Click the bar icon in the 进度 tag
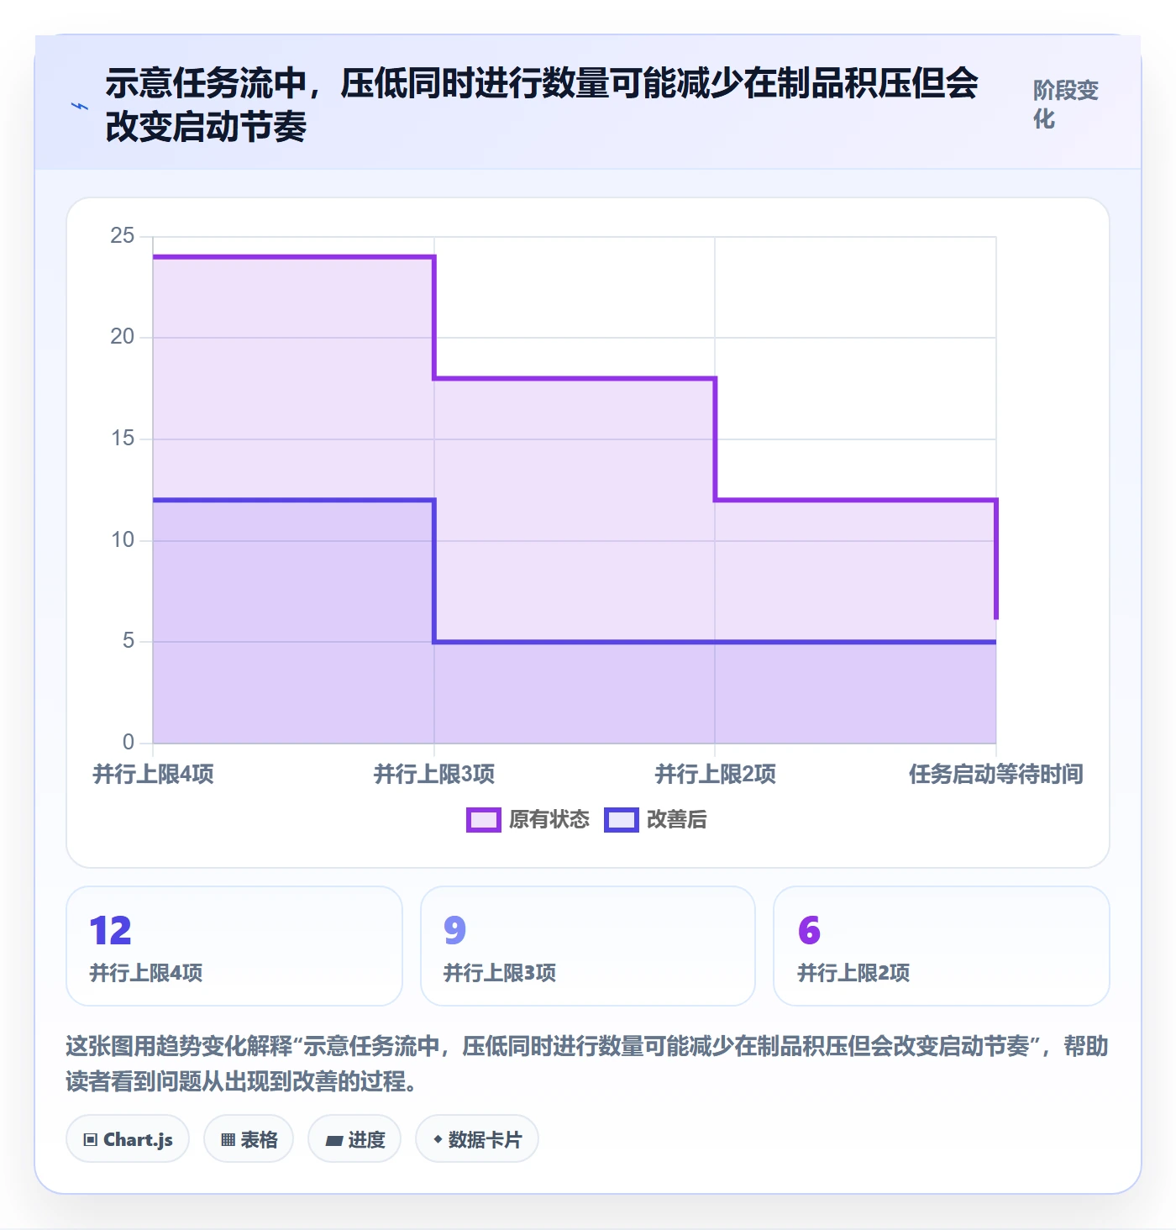Image resolution: width=1176 pixels, height=1230 pixels. tap(334, 1141)
